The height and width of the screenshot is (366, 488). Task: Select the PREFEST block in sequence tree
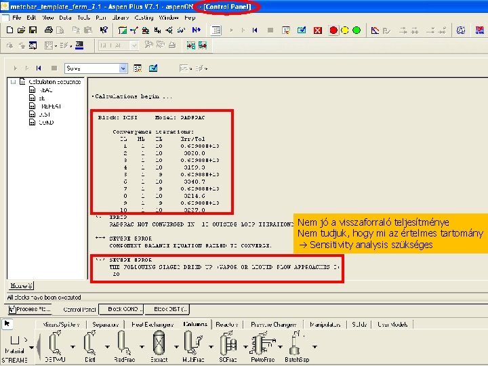tap(50, 106)
